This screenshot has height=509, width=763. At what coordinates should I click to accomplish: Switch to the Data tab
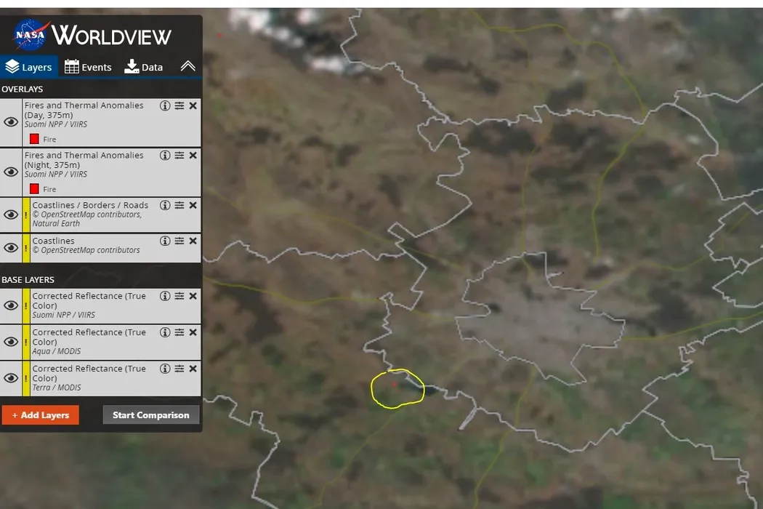click(x=144, y=67)
